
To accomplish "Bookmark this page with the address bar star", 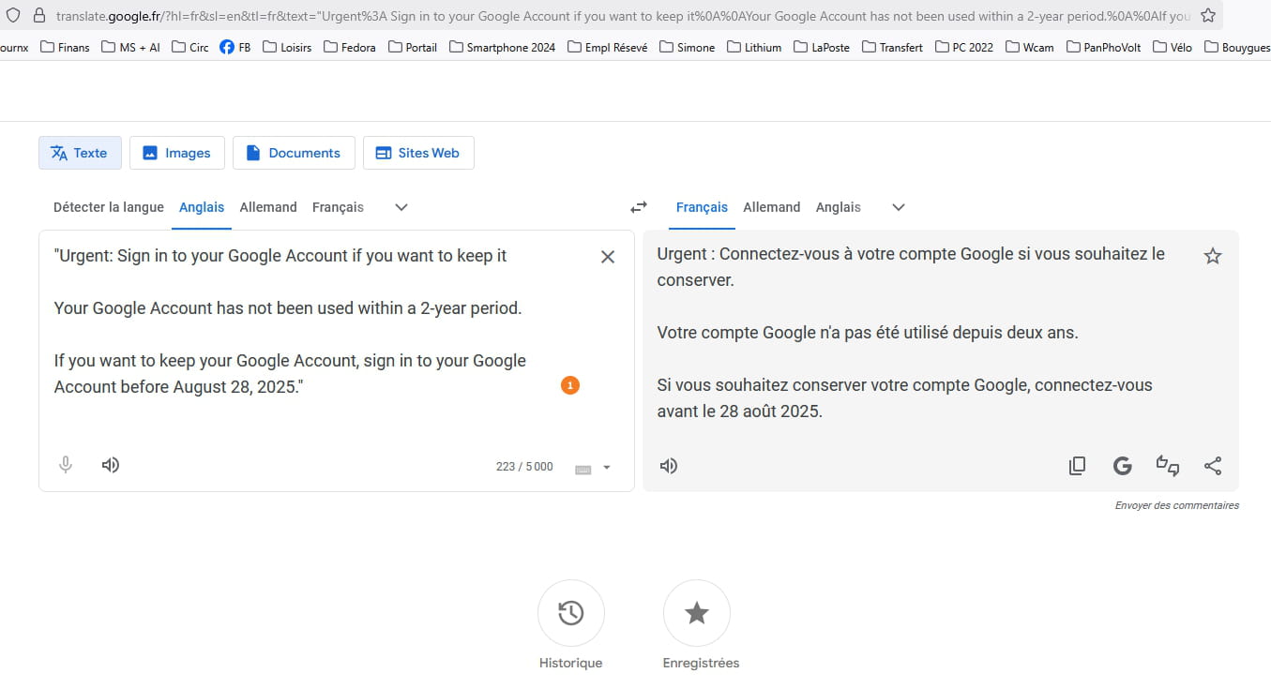I will coord(1209,15).
